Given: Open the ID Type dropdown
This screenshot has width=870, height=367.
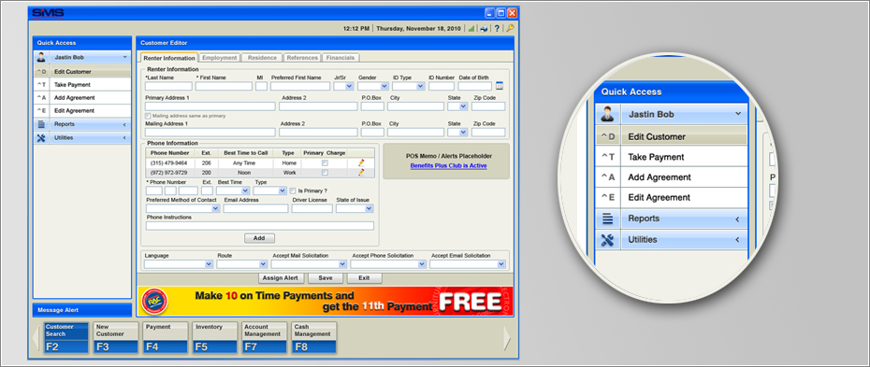Looking at the screenshot, I should (x=409, y=86).
